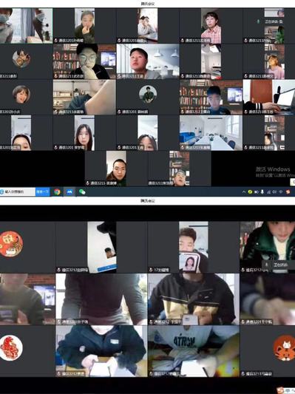Image resolution: width=295 pixels, height=394 pixels.
Task: Open Google Chrome from the taskbar
Action: (57, 192)
